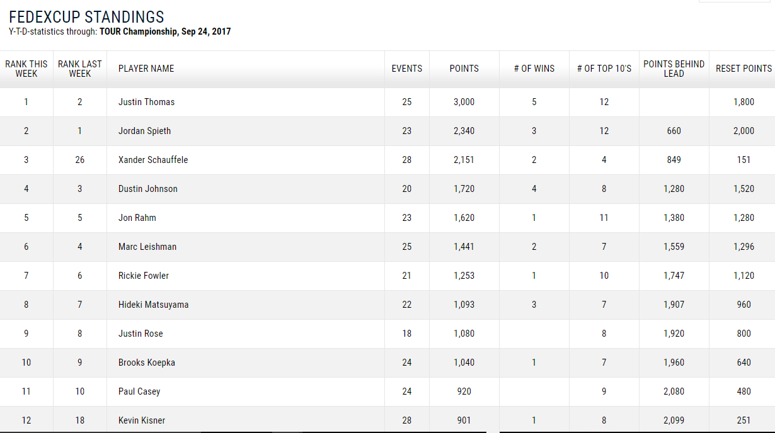The height and width of the screenshot is (433, 775).
Task: Click the Player Name column header
Action: (x=146, y=69)
